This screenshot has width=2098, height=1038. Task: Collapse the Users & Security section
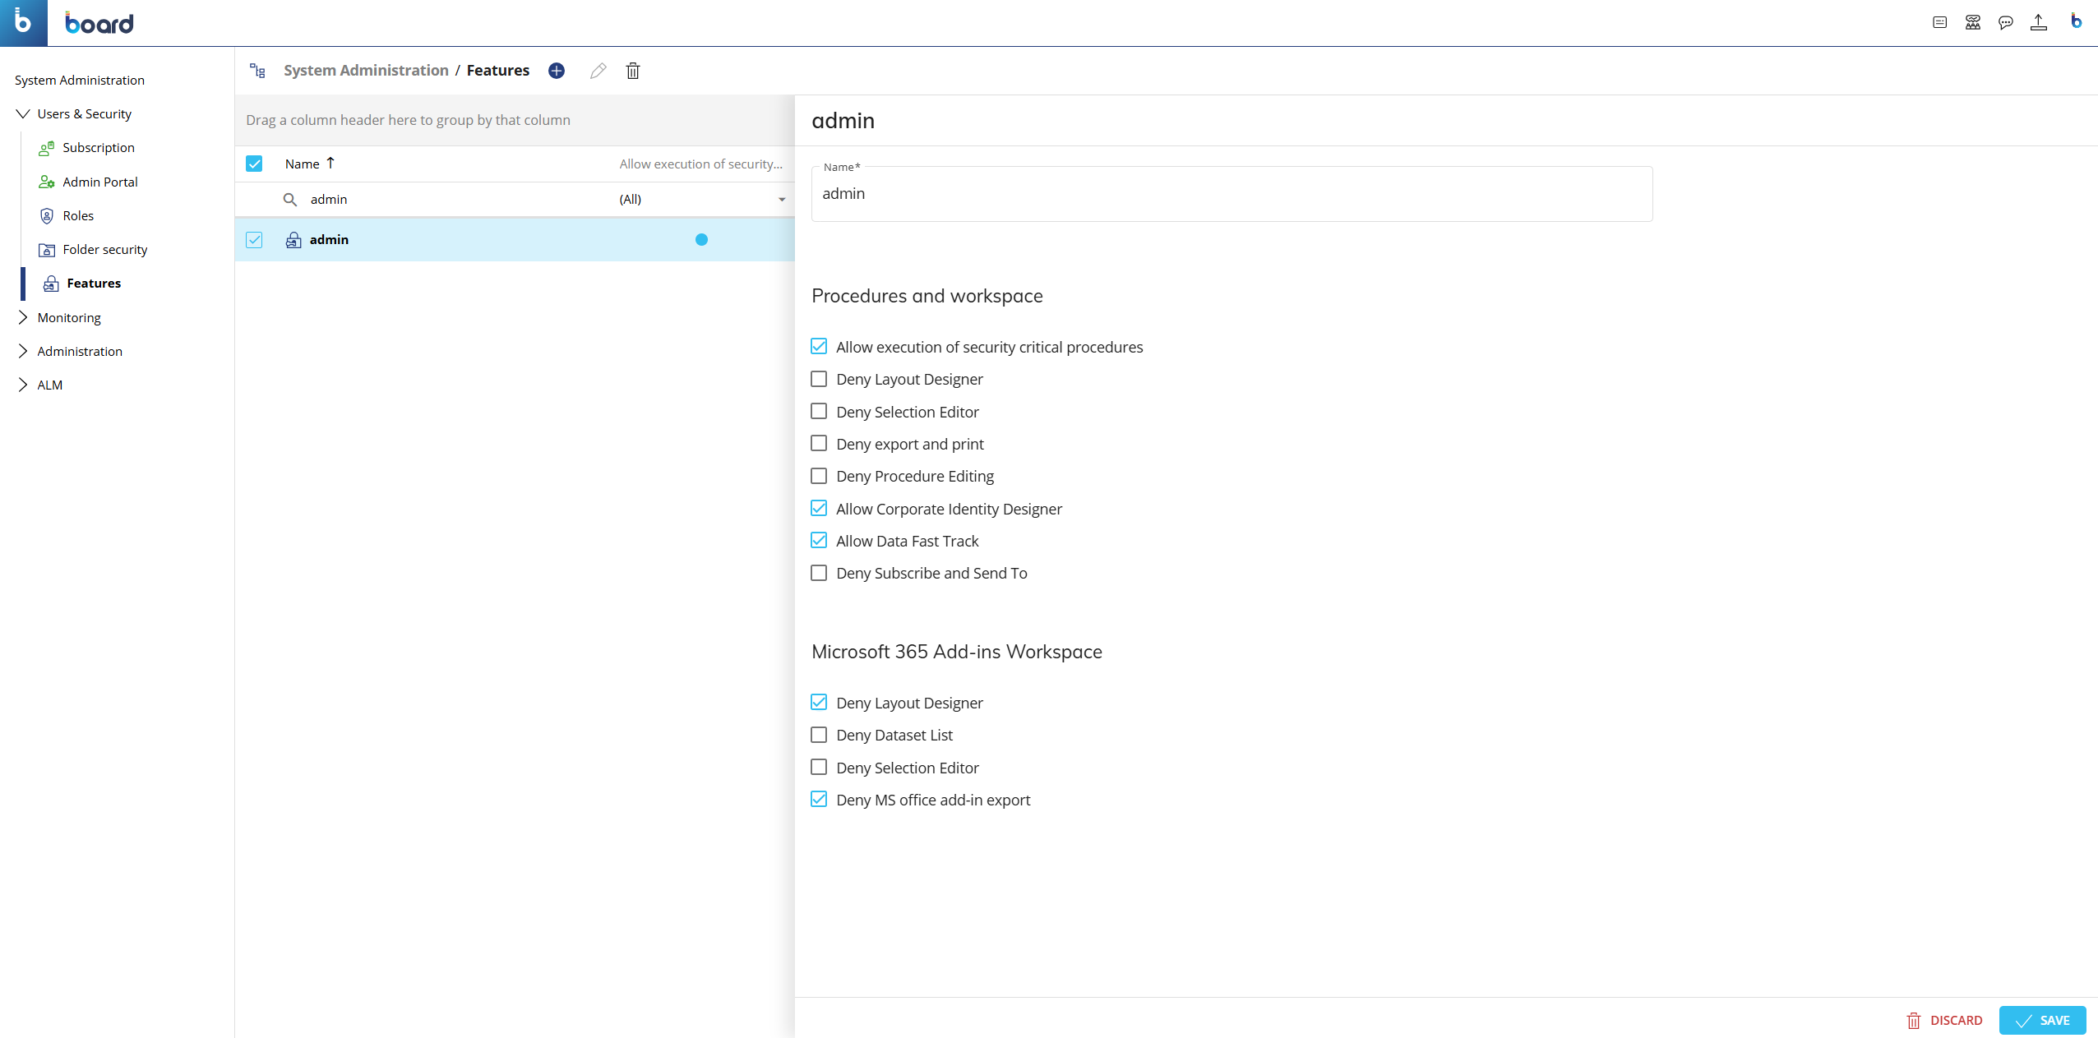[23, 113]
